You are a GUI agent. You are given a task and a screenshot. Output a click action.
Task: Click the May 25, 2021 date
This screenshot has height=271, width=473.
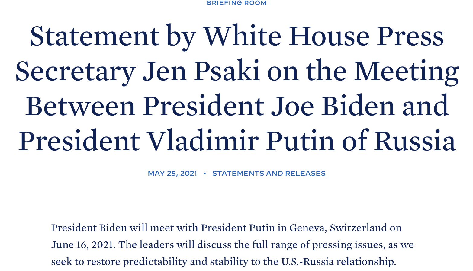click(x=172, y=173)
